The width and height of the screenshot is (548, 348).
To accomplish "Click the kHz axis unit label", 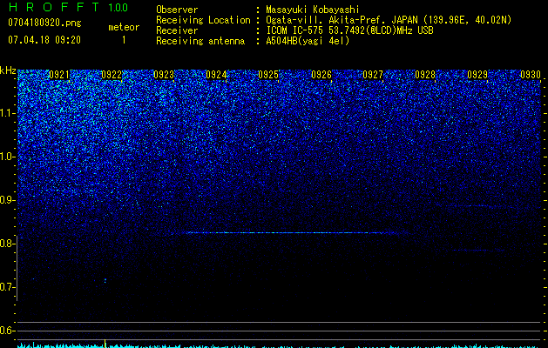I will [8, 70].
